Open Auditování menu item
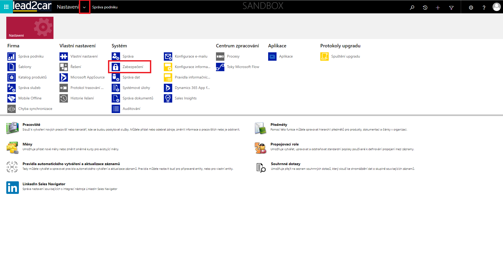The image size is (503, 253). tap(131, 109)
